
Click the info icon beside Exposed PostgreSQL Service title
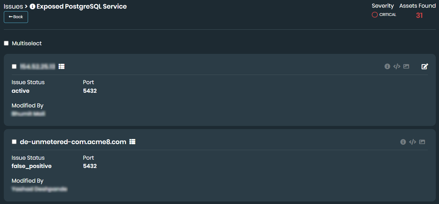[32, 7]
